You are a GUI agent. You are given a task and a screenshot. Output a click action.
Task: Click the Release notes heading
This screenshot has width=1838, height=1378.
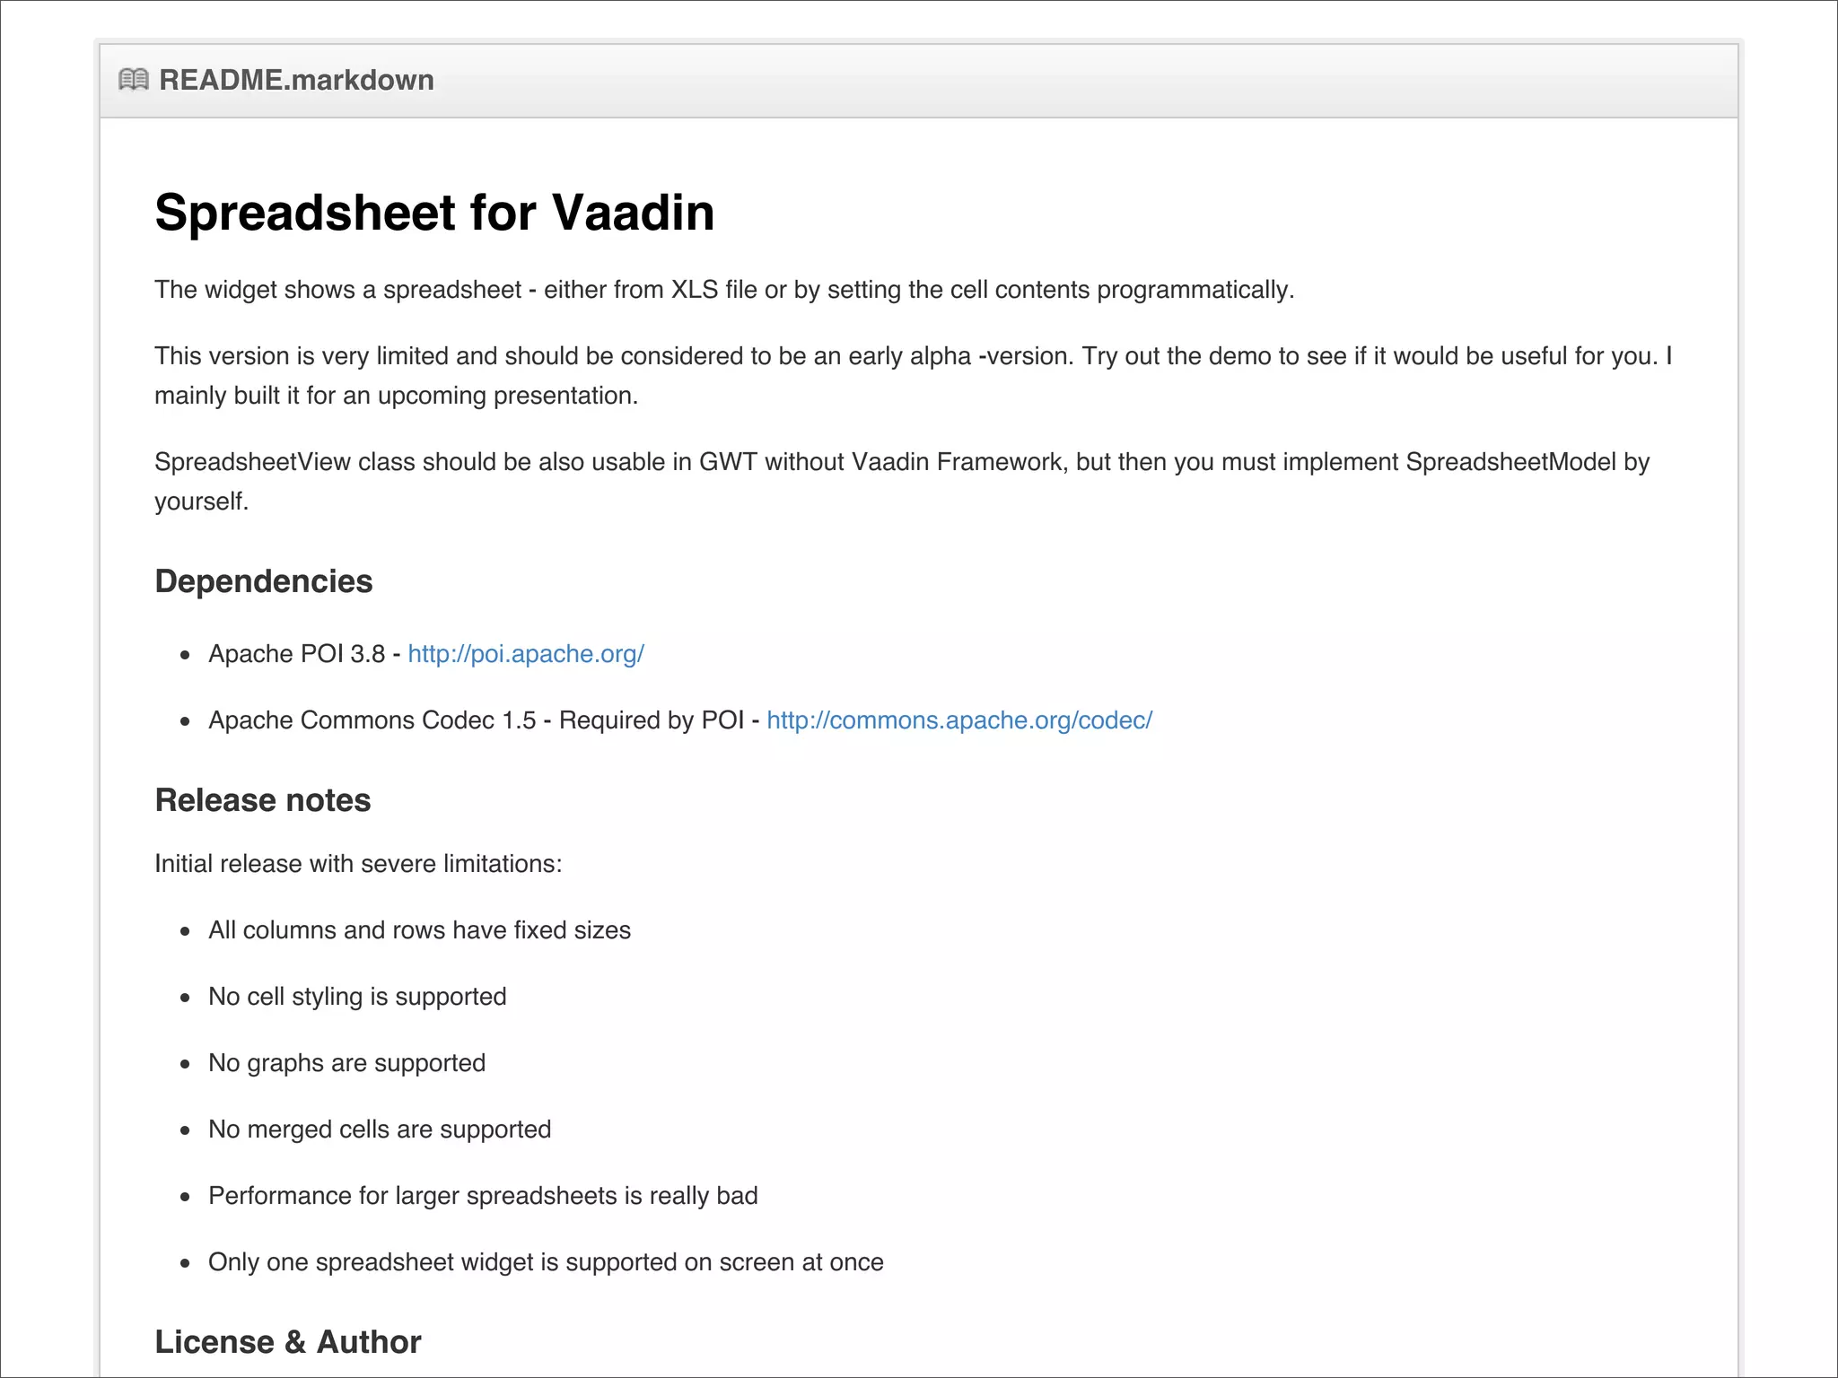(x=263, y=800)
